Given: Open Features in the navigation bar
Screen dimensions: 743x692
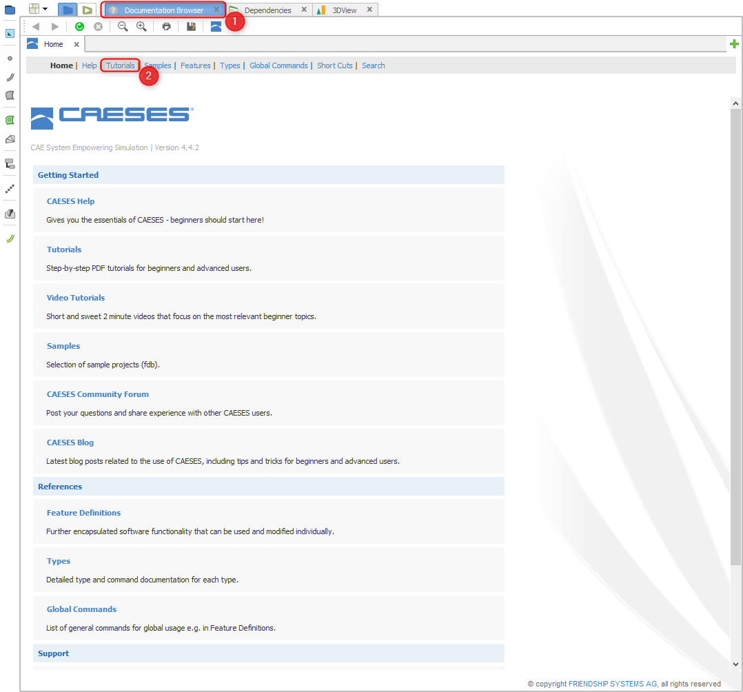Looking at the screenshot, I should click(x=195, y=65).
